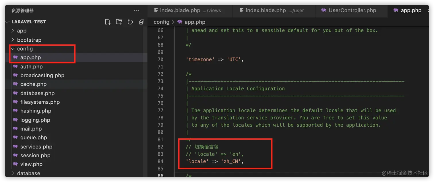Screen dimensions: 434x182
Task: Open broadcasting.php in the file tree
Action: click(x=42, y=75)
